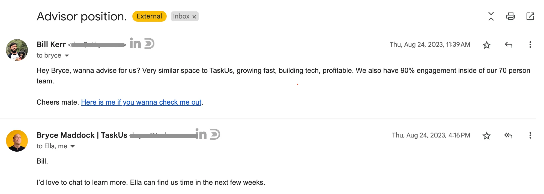
Task: Click Bill Kerr's profile photo
Action: click(x=17, y=50)
